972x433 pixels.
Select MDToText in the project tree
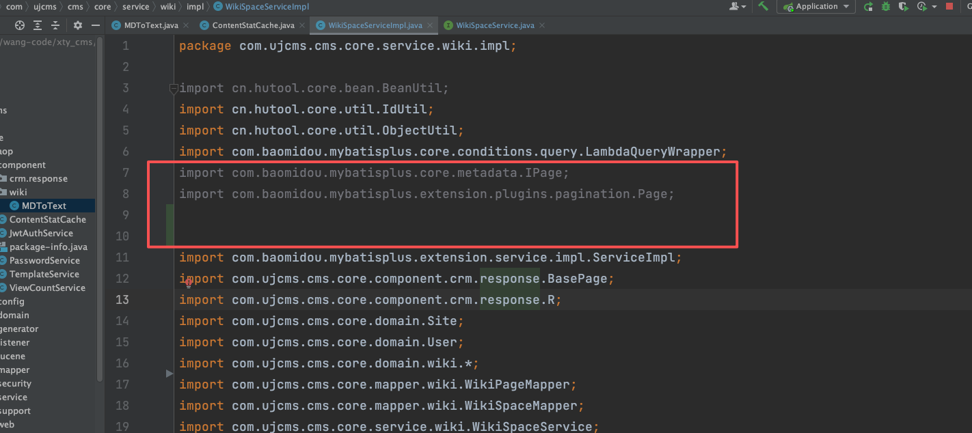(44, 206)
